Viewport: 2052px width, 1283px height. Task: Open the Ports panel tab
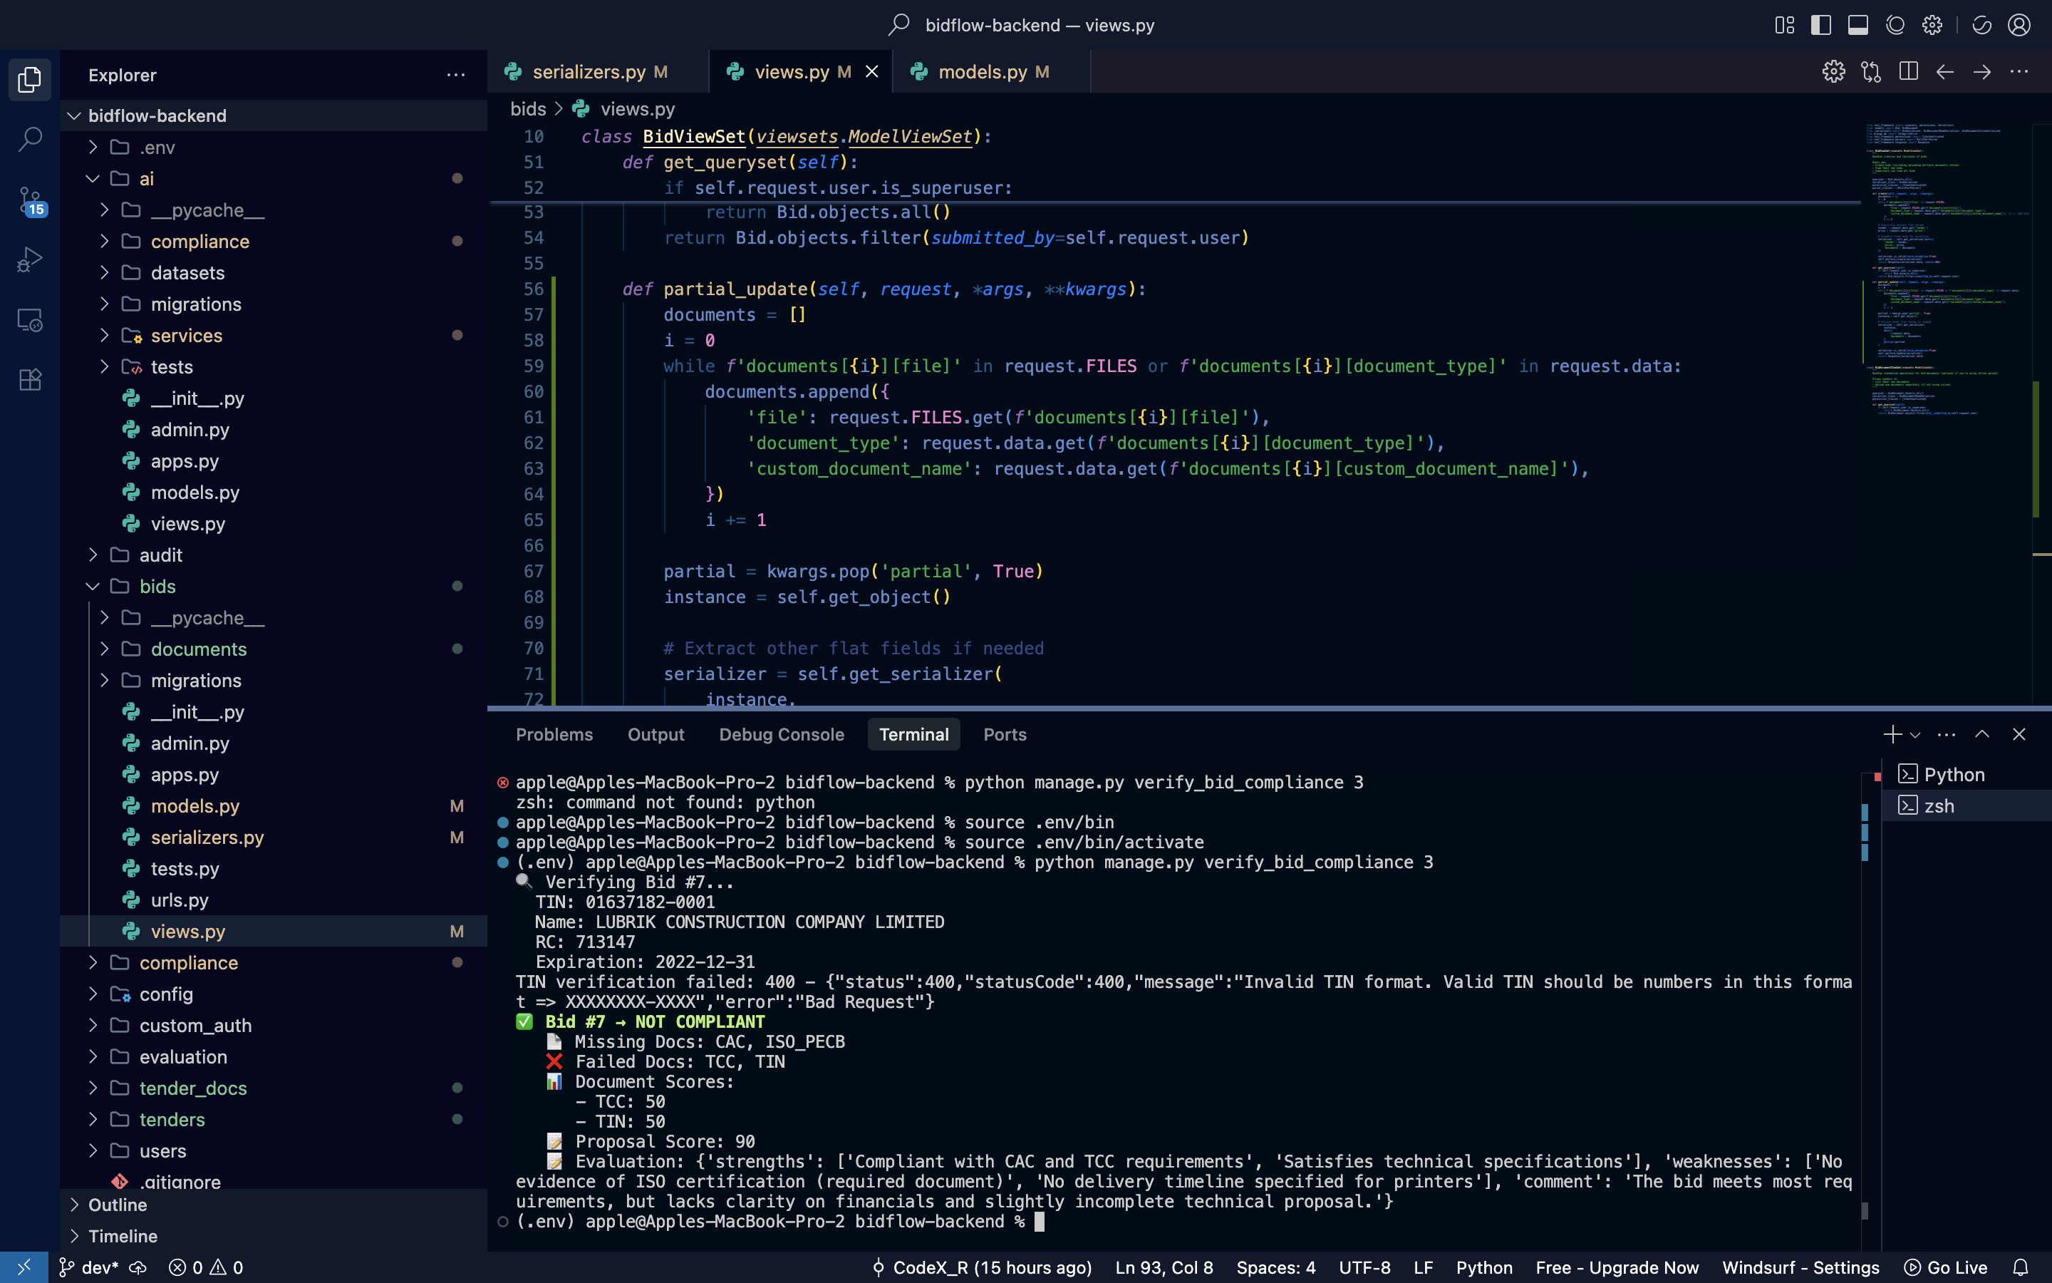coord(1005,734)
